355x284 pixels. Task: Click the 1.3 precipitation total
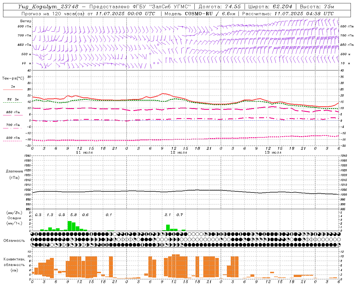[x=50, y=215]
